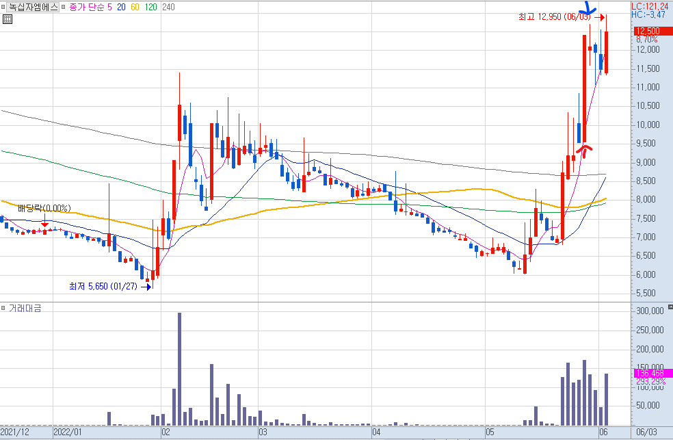Select the 240-day moving average legend
The image size is (673, 440).
click(x=168, y=7)
